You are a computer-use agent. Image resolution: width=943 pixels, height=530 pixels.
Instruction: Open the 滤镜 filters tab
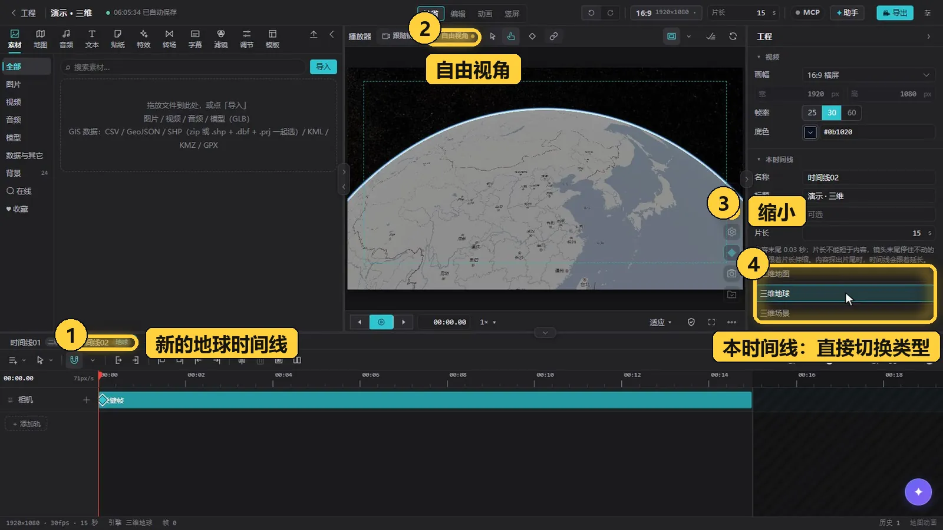pos(221,39)
